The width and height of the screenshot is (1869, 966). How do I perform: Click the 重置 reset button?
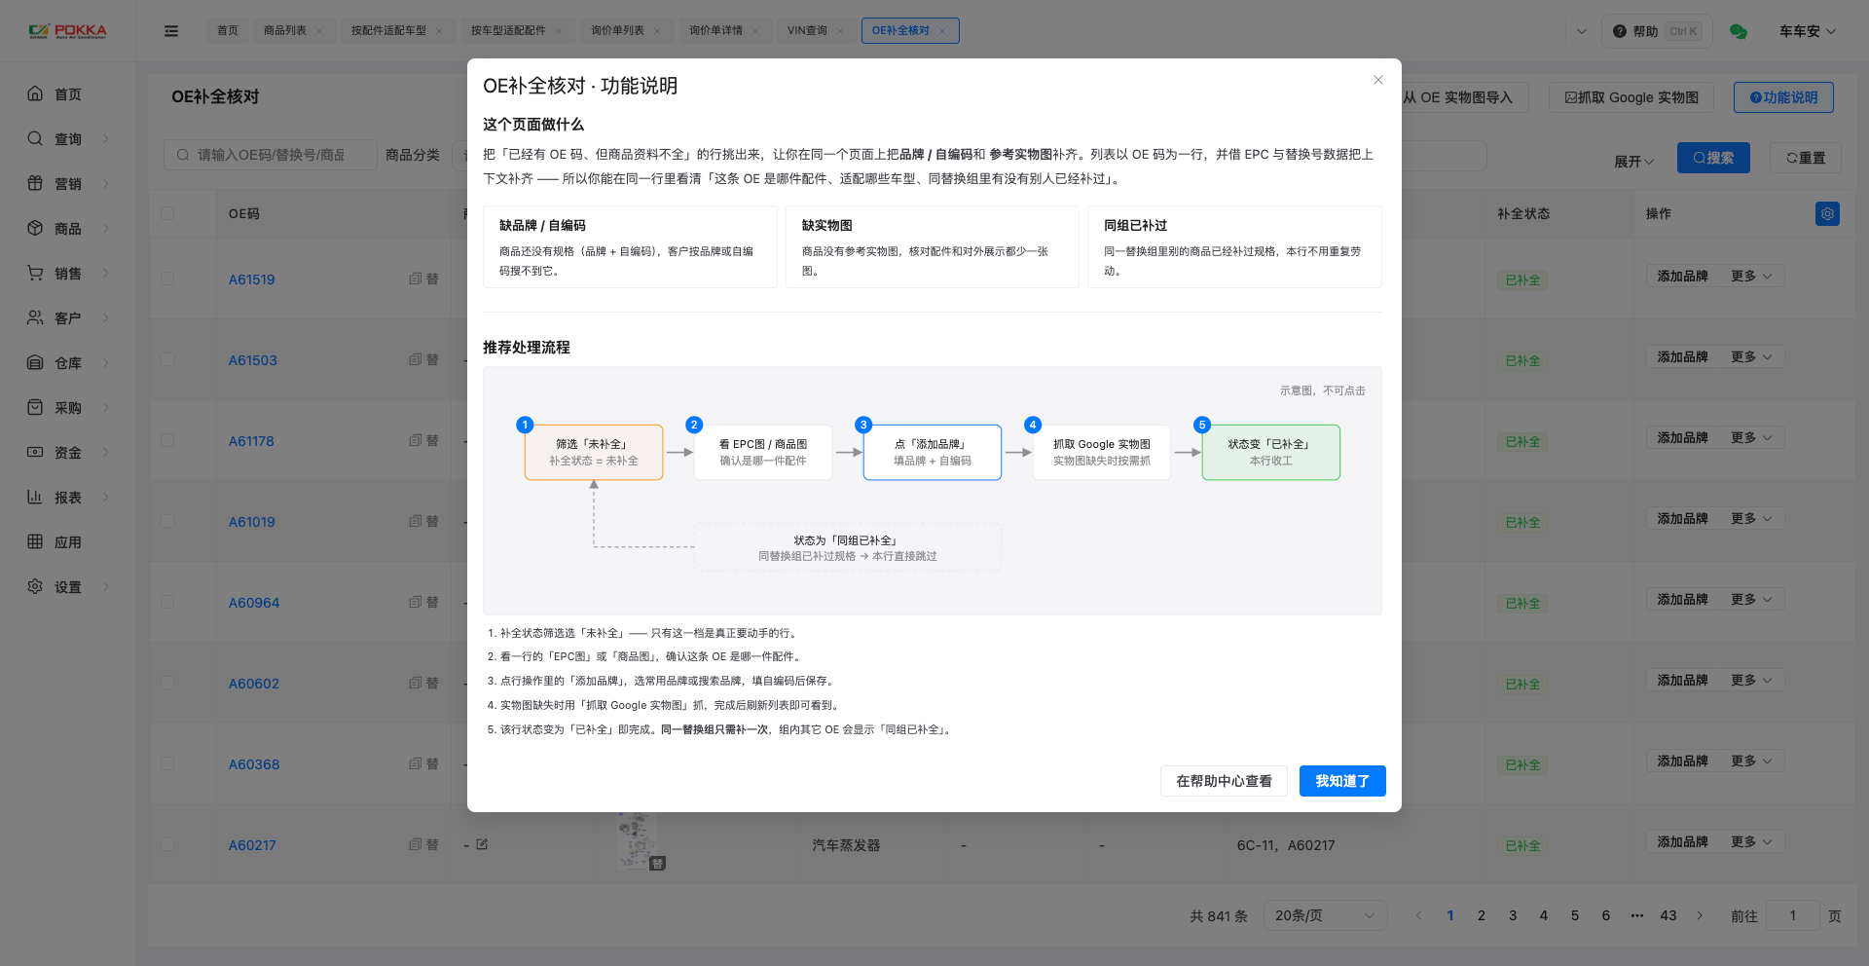point(1806,158)
